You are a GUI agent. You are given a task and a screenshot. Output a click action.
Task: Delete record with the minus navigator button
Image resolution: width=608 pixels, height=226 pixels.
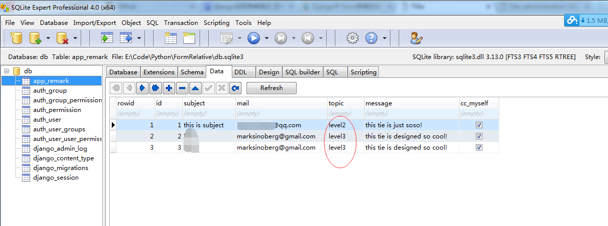click(x=182, y=88)
